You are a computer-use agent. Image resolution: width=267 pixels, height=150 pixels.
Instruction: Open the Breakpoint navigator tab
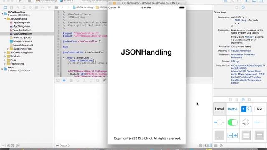[x=43, y=7]
